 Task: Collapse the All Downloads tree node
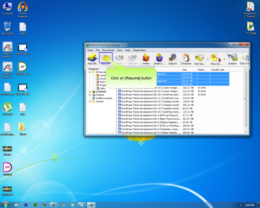tap(90, 72)
